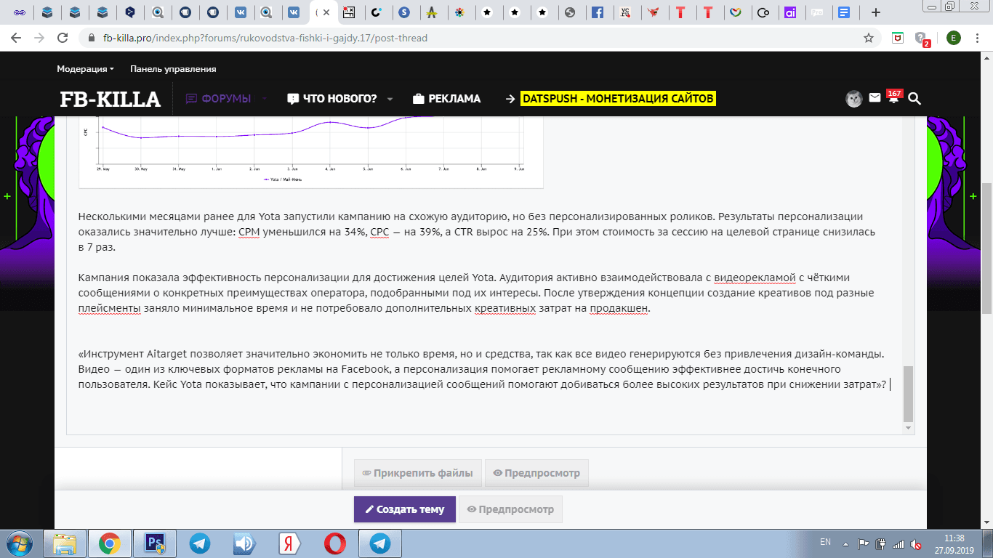Go back with the browser back arrow

point(16,38)
